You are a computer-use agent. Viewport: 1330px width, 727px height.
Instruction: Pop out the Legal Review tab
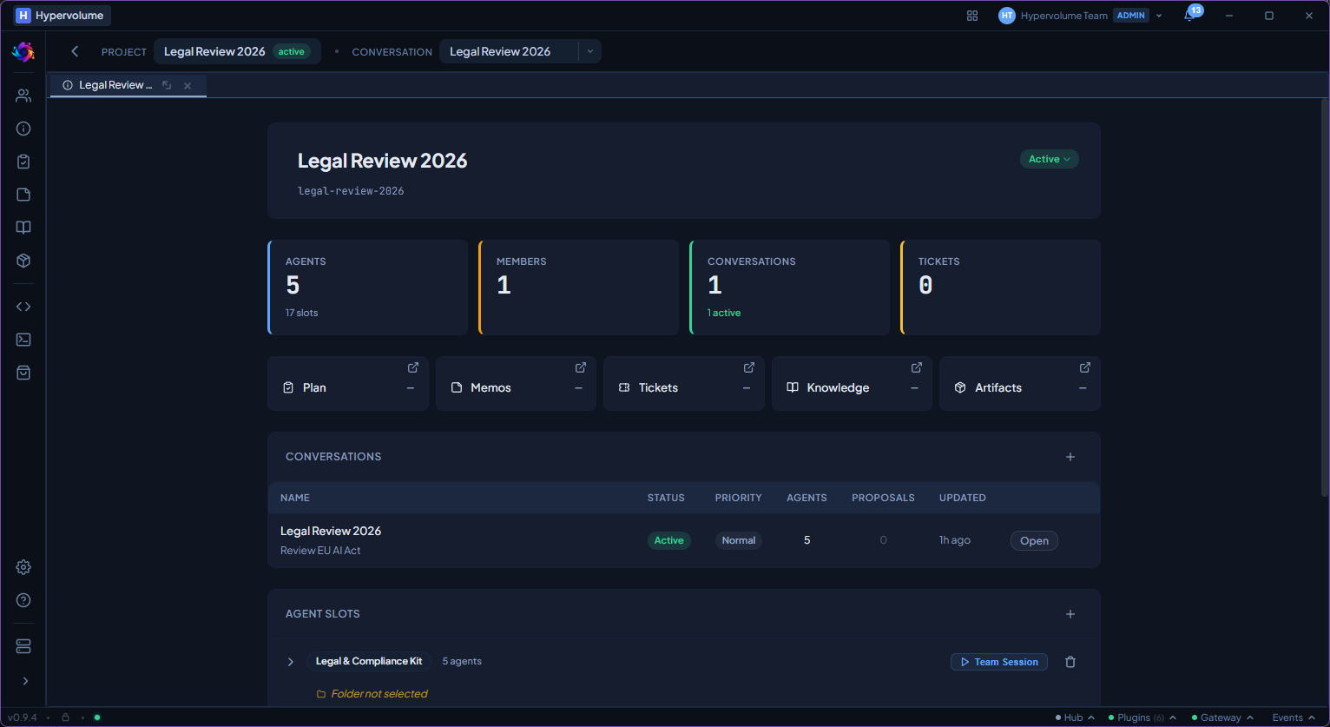[x=167, y=85]
